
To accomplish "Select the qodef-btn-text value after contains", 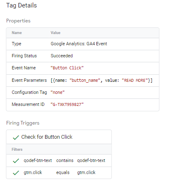I will click(x=91, y=160).
